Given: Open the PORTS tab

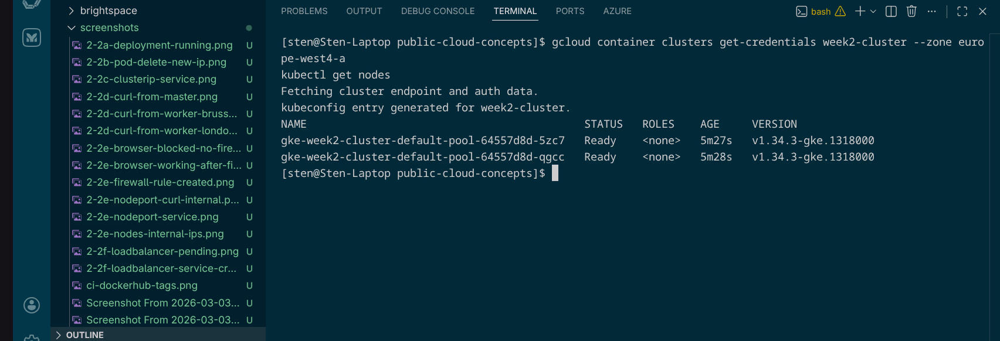Looking at the screenshot, I should point(570,11).
